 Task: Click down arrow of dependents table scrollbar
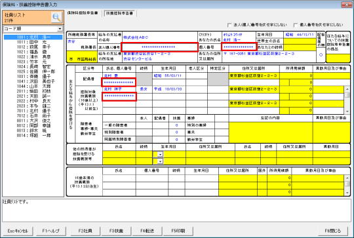(347, 111)
